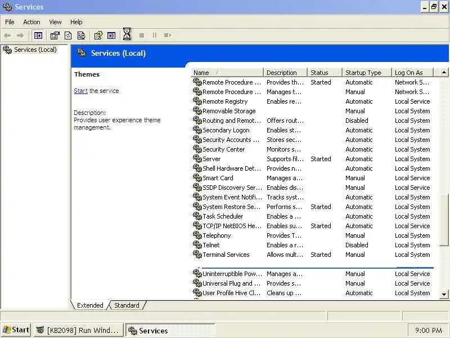Click the scrollbar down arrow
This screenshot has width=450, height=338.
[444, 294]
